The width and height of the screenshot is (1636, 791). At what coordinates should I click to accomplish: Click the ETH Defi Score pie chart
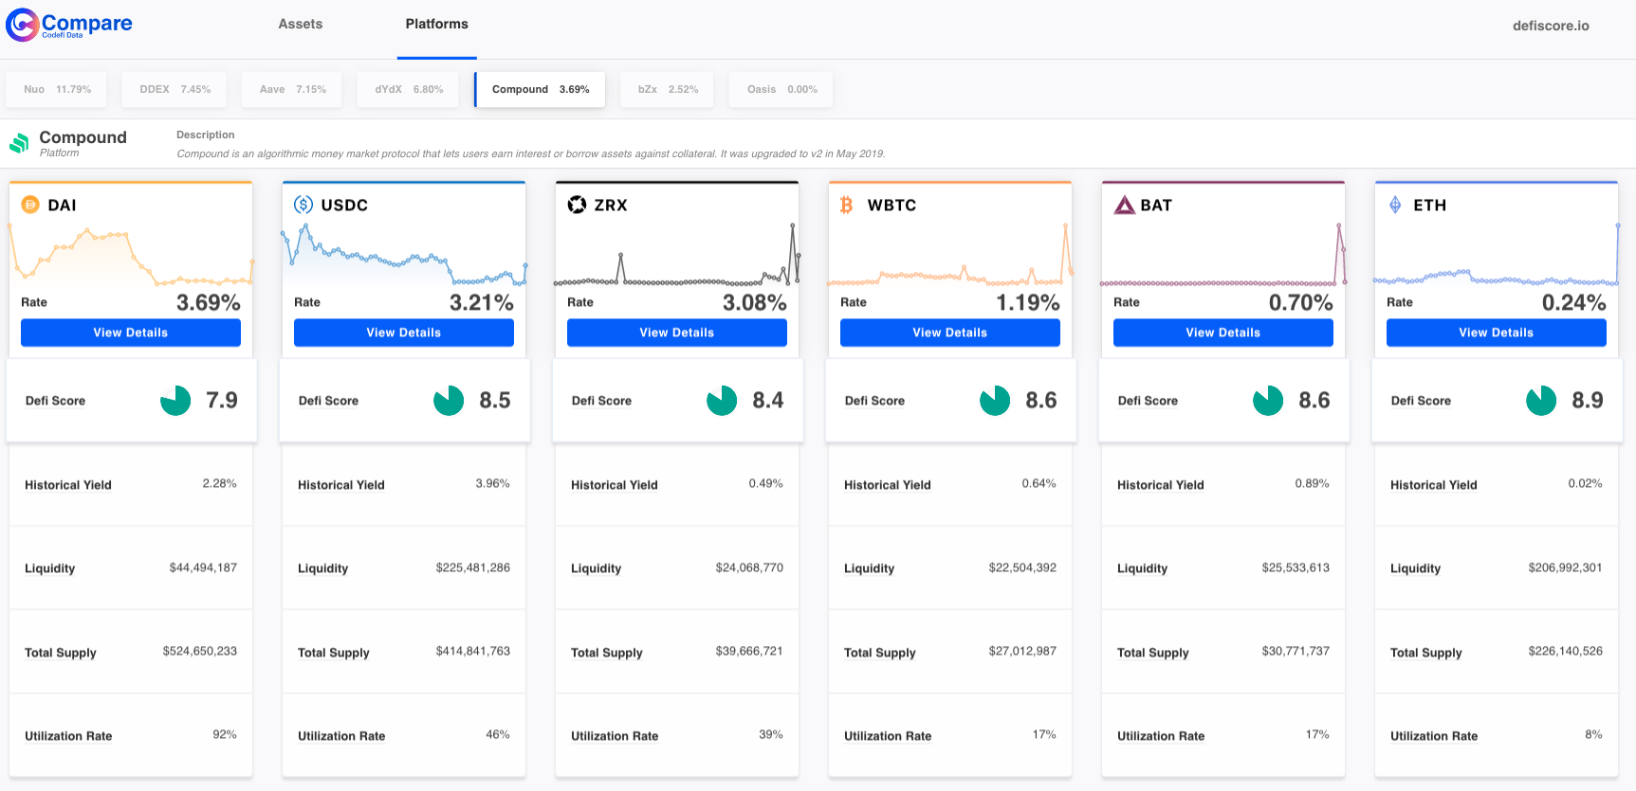pyautogui.click(x=1541, y=401)
